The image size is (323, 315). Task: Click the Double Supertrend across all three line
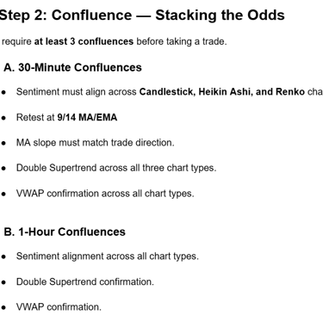[116, 168]
